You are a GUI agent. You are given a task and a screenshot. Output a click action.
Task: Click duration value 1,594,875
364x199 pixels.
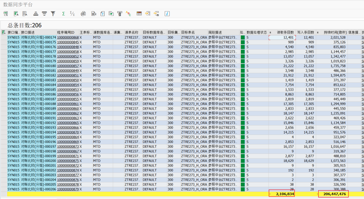(x=338, y=76)
